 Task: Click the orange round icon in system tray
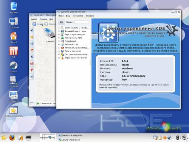[x=165, y=137]
